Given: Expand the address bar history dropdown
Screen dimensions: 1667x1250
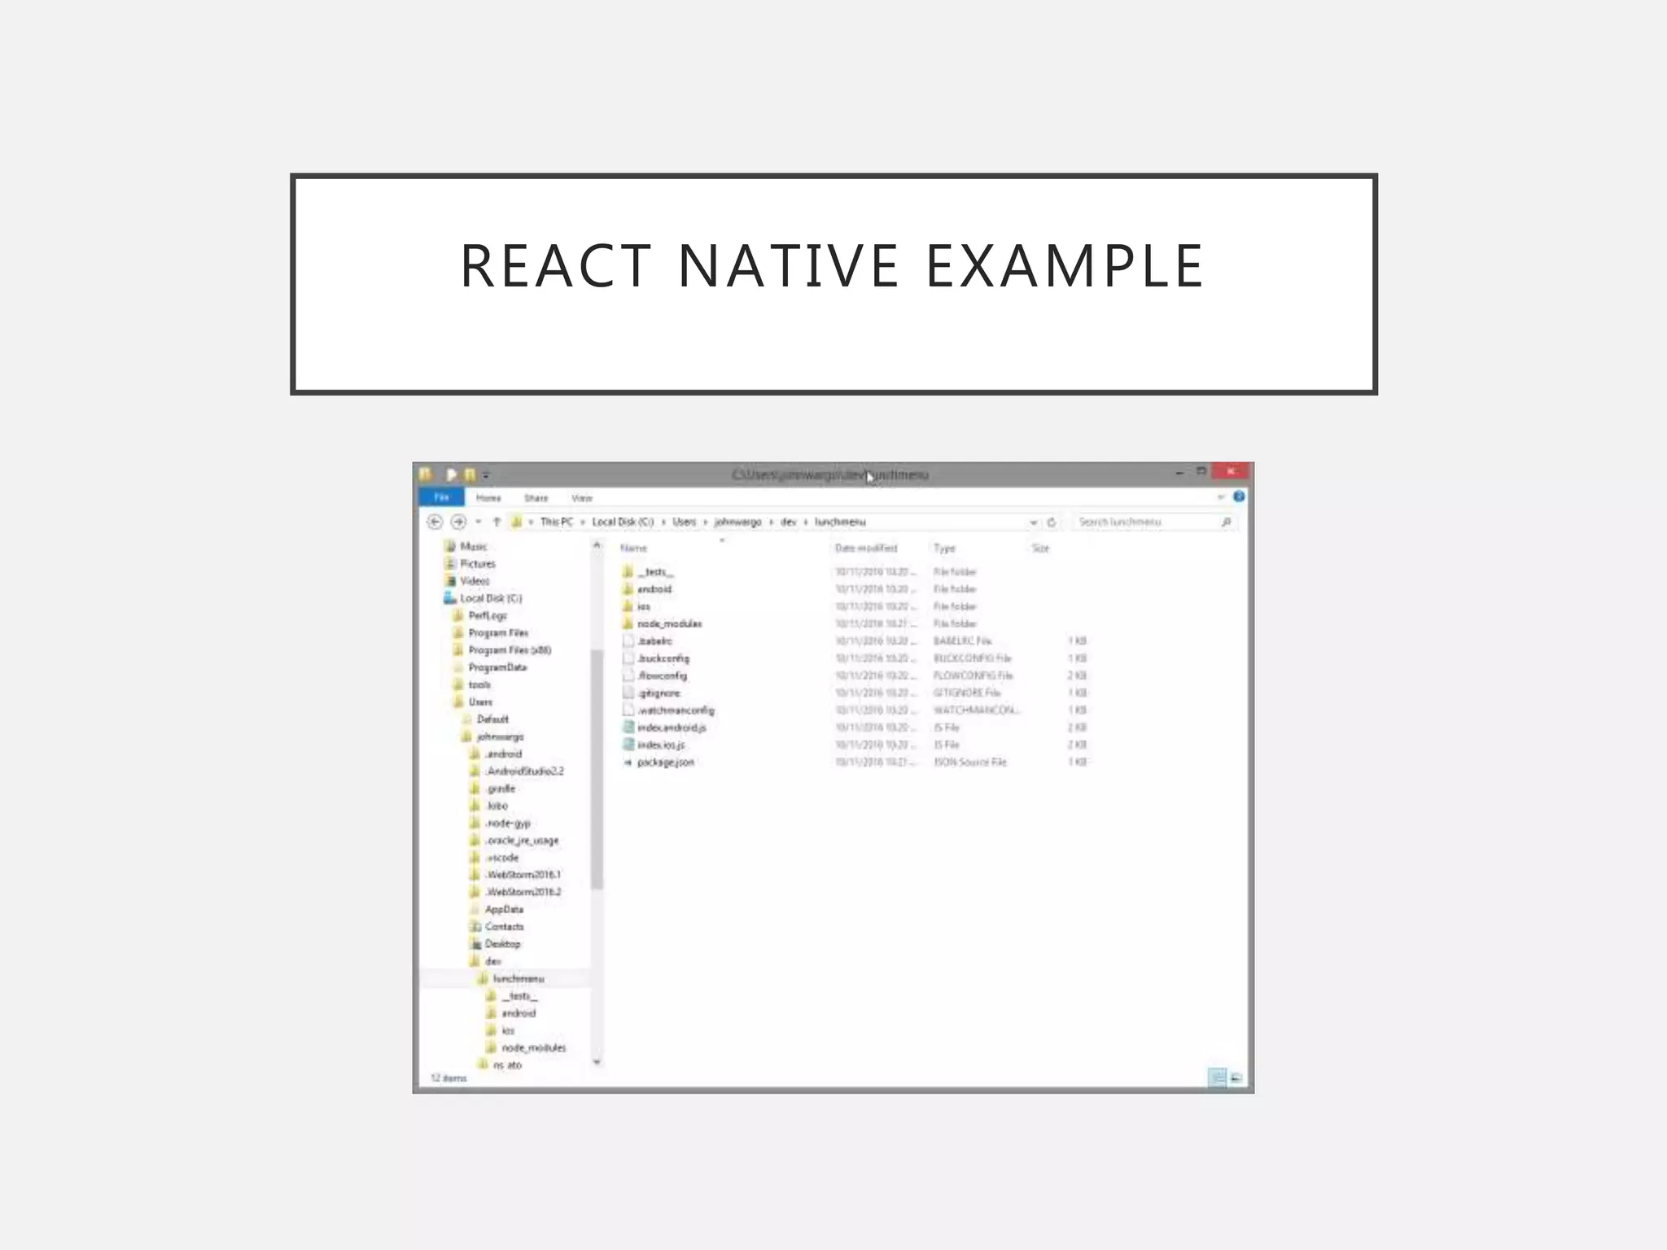Looking at the screenshot, I should click(x=1033, y=522).
